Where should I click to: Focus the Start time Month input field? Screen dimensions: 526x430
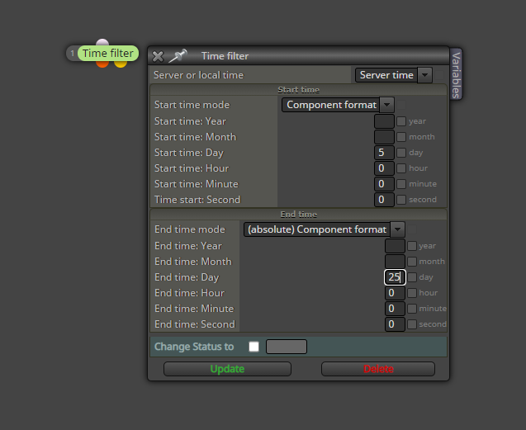[x=384, y=137]
